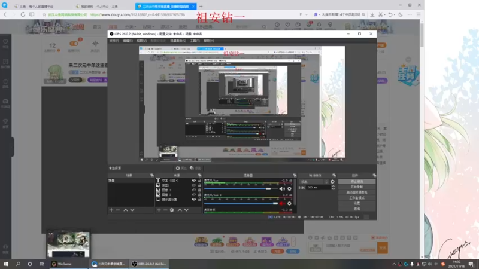Screen dimensions: 479x269
Task: Move source down in Sources panel
Action: (186, 210)
